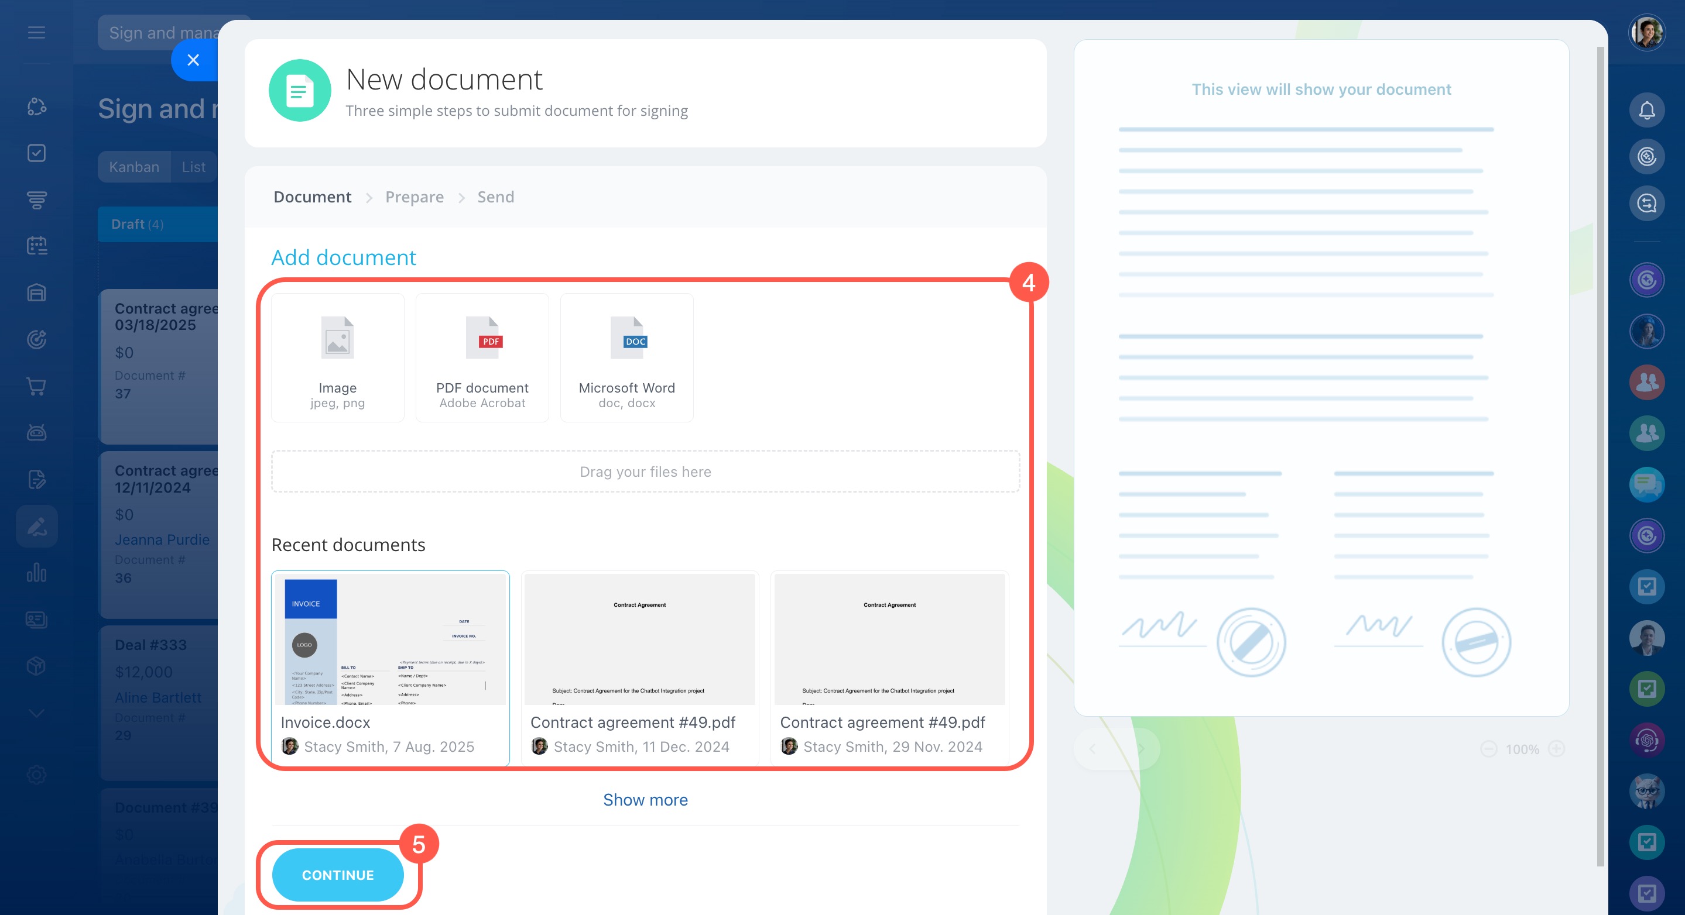Open the bar chart analytics icon in sidebar

37,573
